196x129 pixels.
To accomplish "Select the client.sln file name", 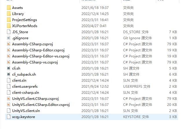I will pyautogui.click(x=19, y=81).
